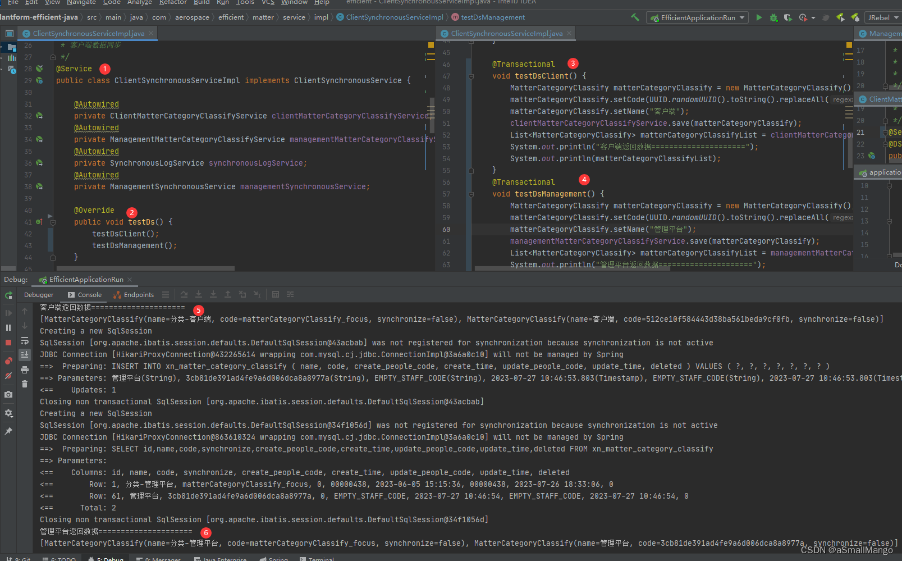This screenshot has width=902, height=561.
Task: Click the autowired gutter icon at line 36
Action: coord(39,163)
